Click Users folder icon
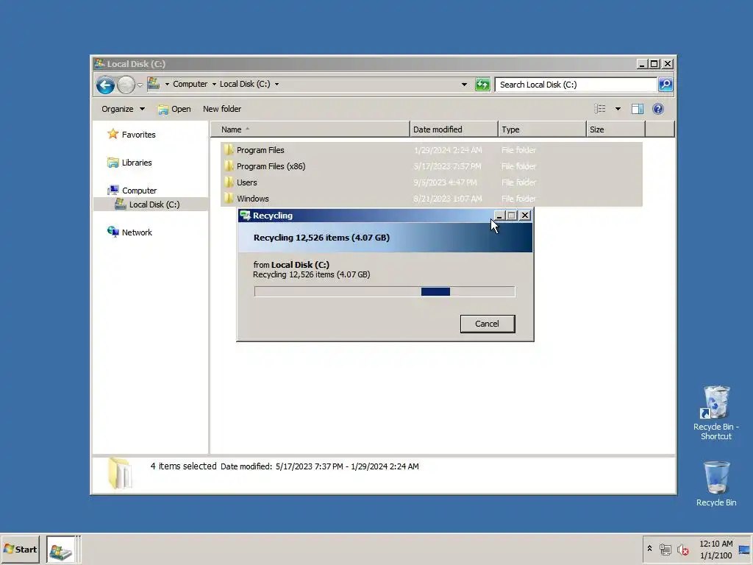 (x=229, y=182)
